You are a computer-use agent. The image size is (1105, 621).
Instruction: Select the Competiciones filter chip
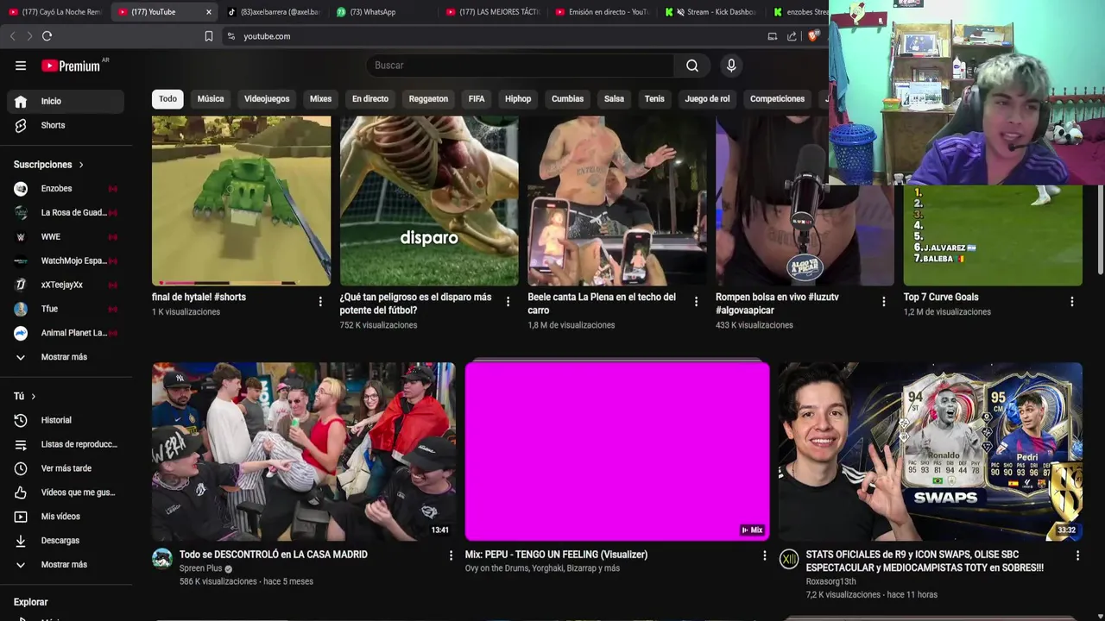pyautogui.click(x=777, y=99)
